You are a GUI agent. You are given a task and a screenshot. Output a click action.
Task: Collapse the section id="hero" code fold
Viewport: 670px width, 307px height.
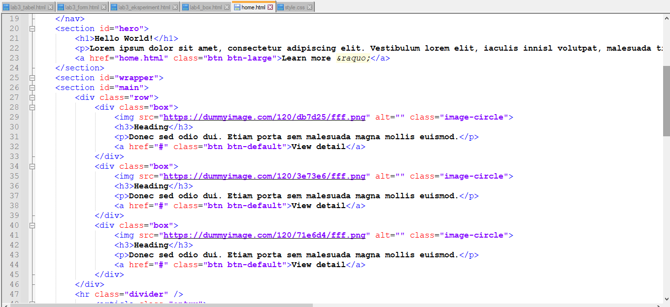point(32,28)
